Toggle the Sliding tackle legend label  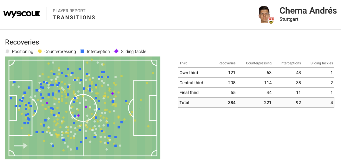[133, 51]
